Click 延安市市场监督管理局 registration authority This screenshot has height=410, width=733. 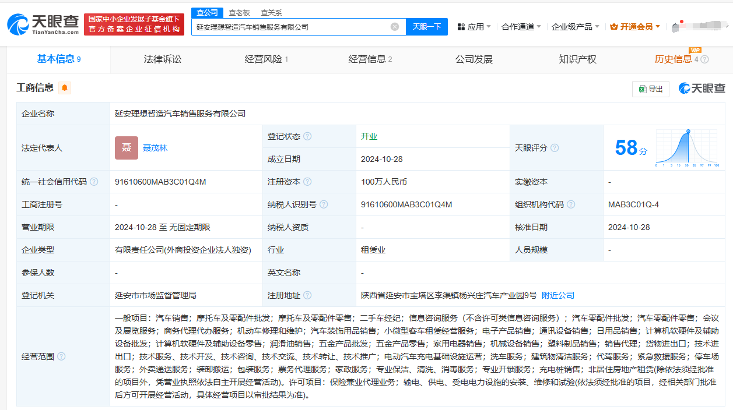click(x=156, y=295)
